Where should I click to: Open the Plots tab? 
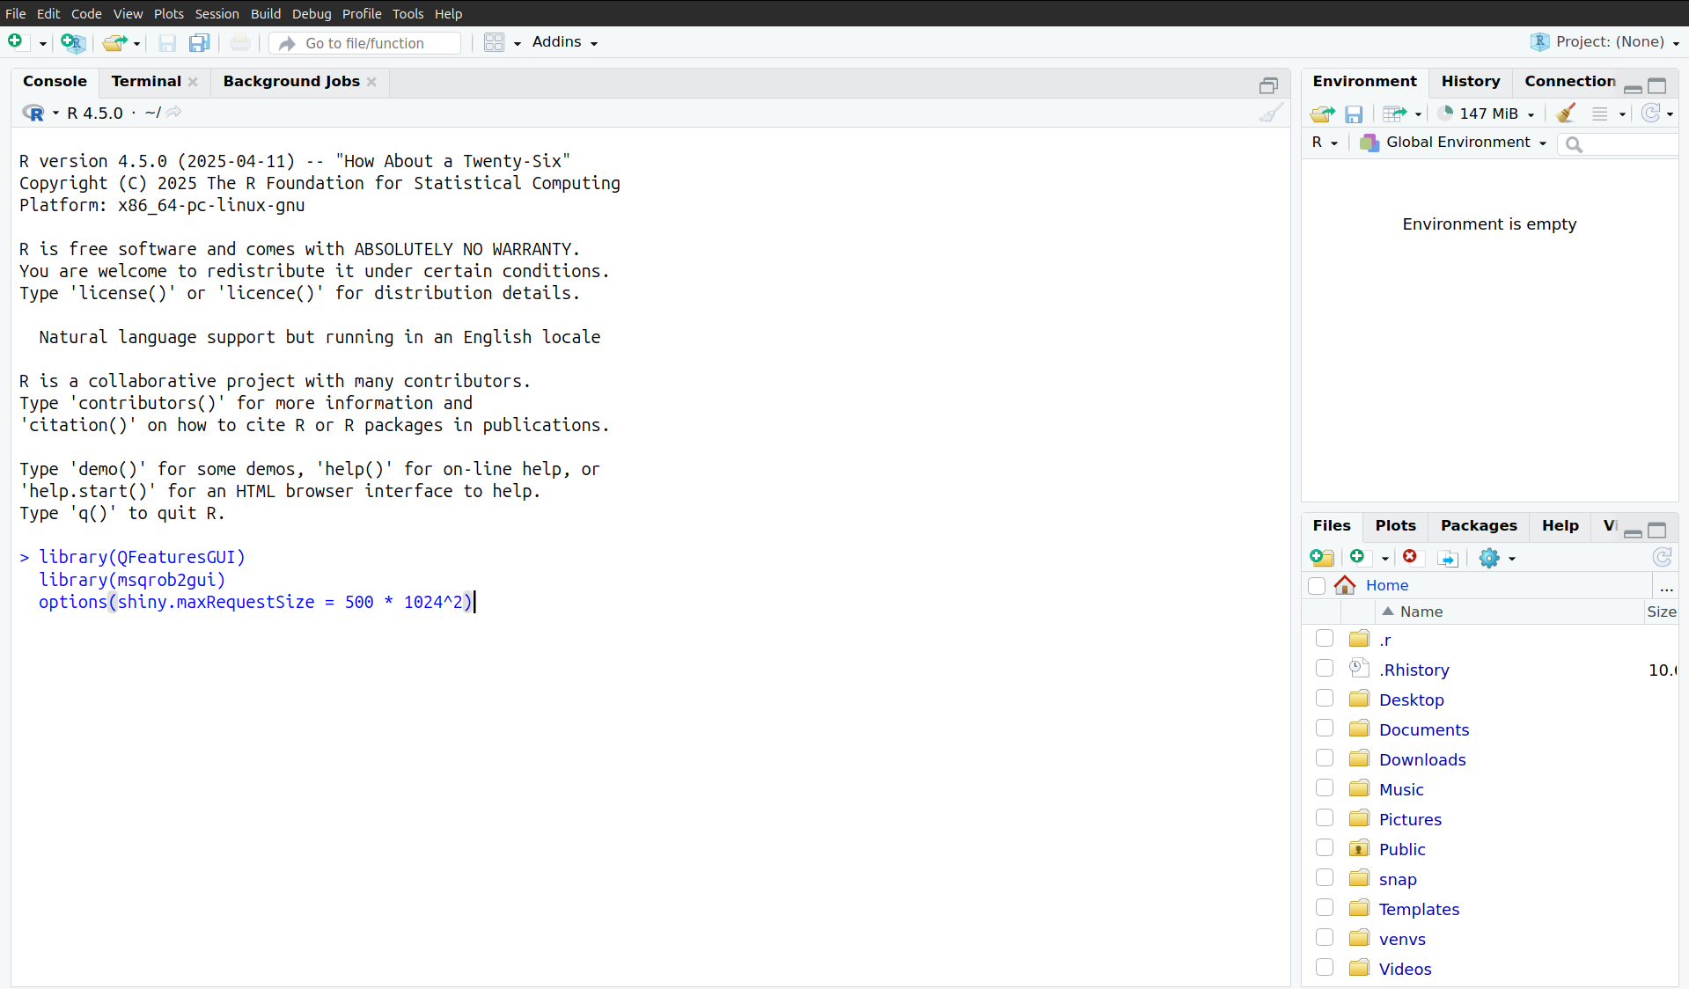tap(1395, 525)
